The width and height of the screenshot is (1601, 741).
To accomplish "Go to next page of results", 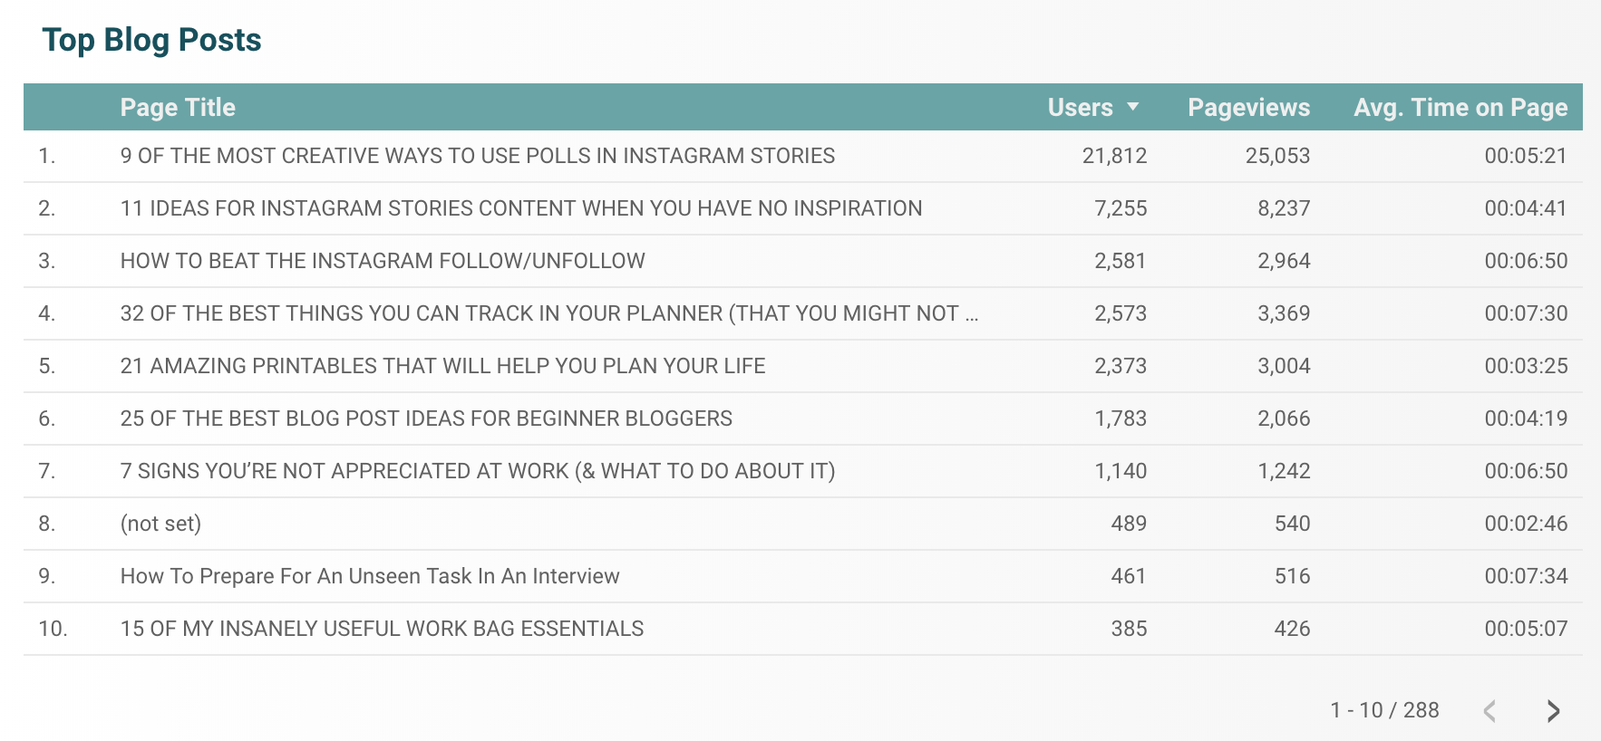I will 1553,711.
